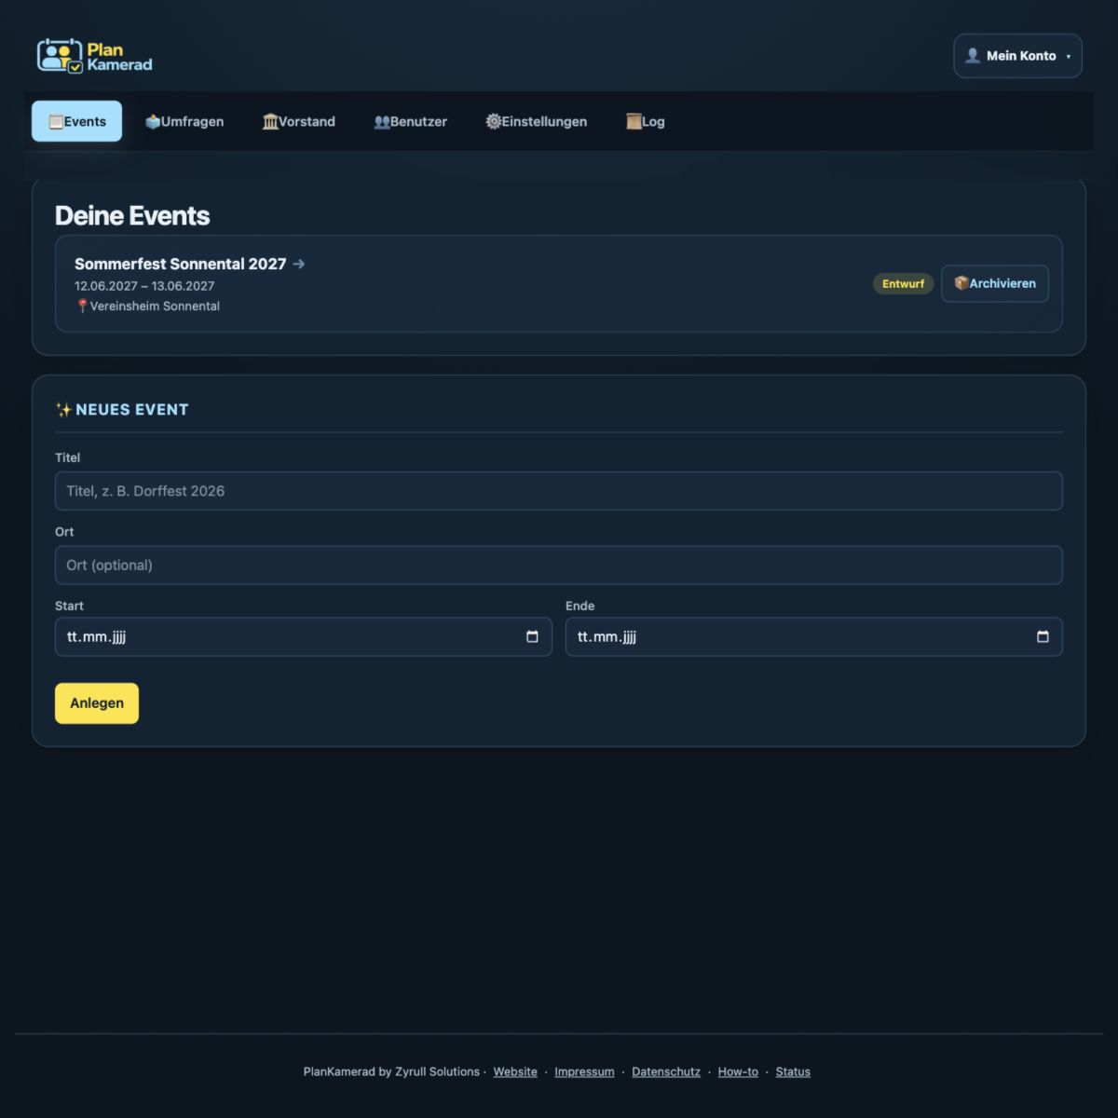Click the sparkles icon beside Neues Event
Viewport: 1118px width, 1118px height.
tap(63, 410)
